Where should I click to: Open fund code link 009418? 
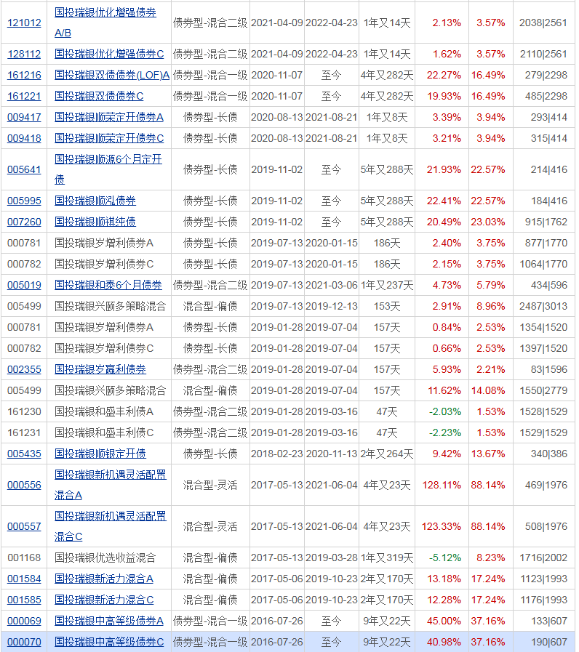24,138
